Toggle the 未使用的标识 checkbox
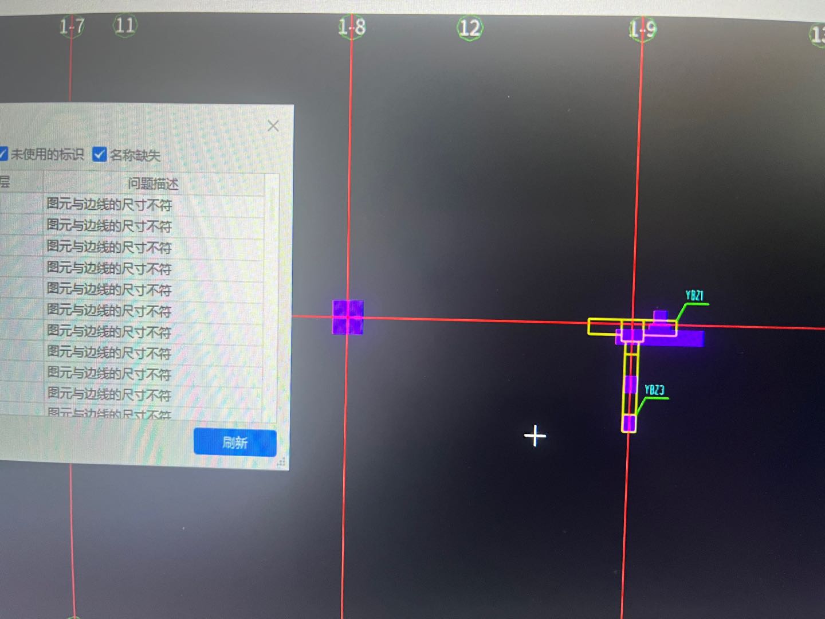The width and height of the screenshot is (825, 619). (x=3, y=153)
